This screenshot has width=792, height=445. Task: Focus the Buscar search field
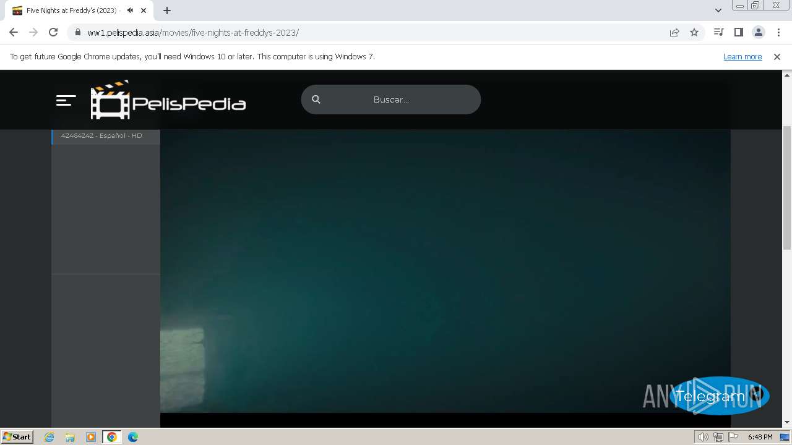391,100
